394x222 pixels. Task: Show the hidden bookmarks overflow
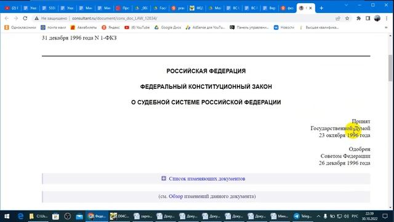click(x=386, y=27)
